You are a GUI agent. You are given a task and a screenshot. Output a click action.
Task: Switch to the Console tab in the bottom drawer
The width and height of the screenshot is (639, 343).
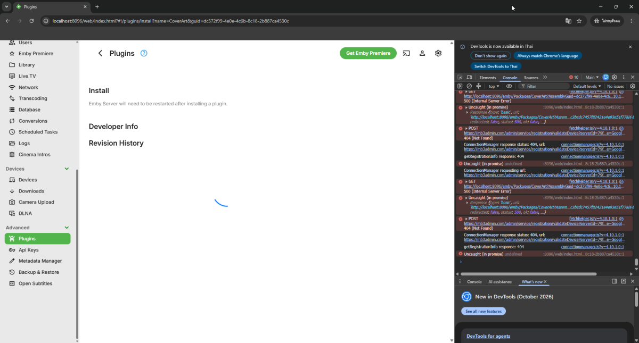(474, 282)
